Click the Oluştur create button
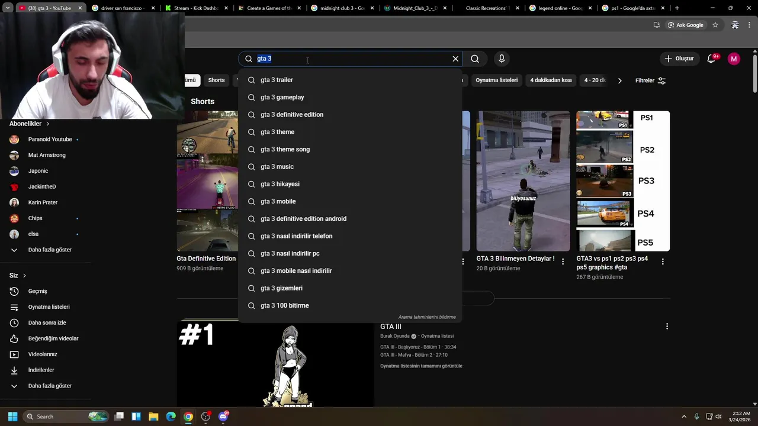 click(x=679, y=59)
